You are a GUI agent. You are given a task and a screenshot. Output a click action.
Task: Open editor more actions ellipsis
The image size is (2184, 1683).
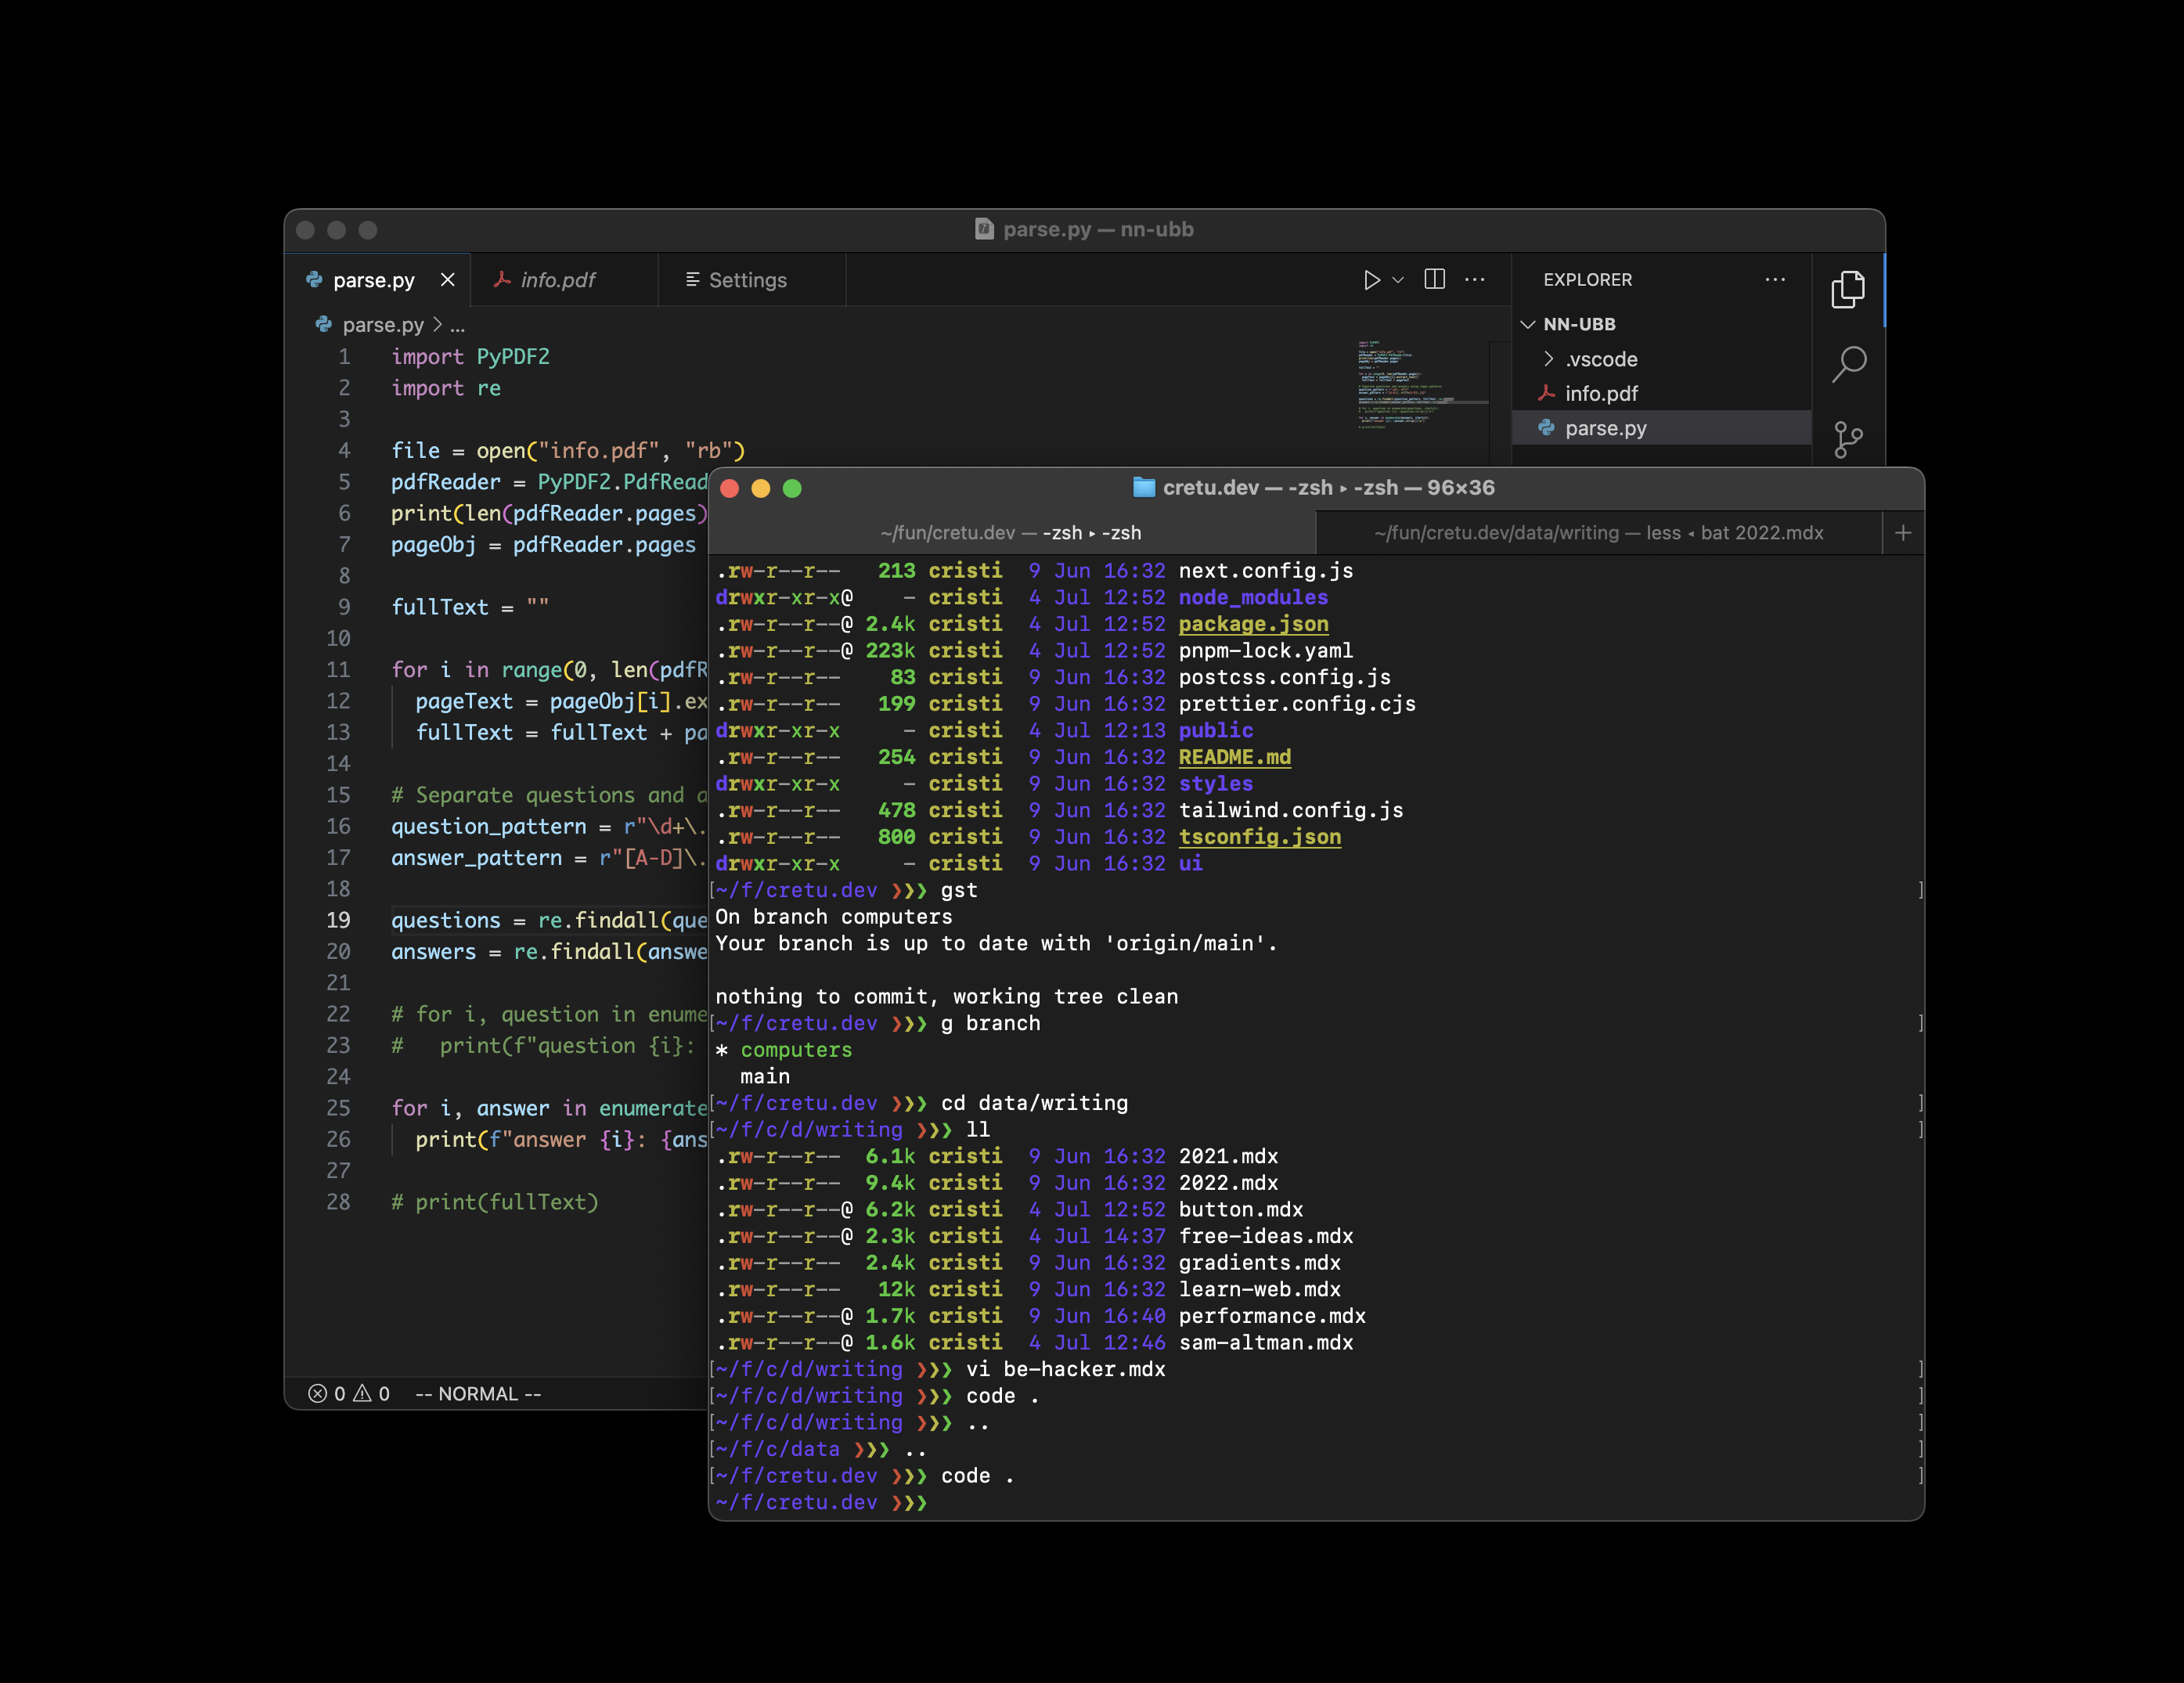point(1474,280)
